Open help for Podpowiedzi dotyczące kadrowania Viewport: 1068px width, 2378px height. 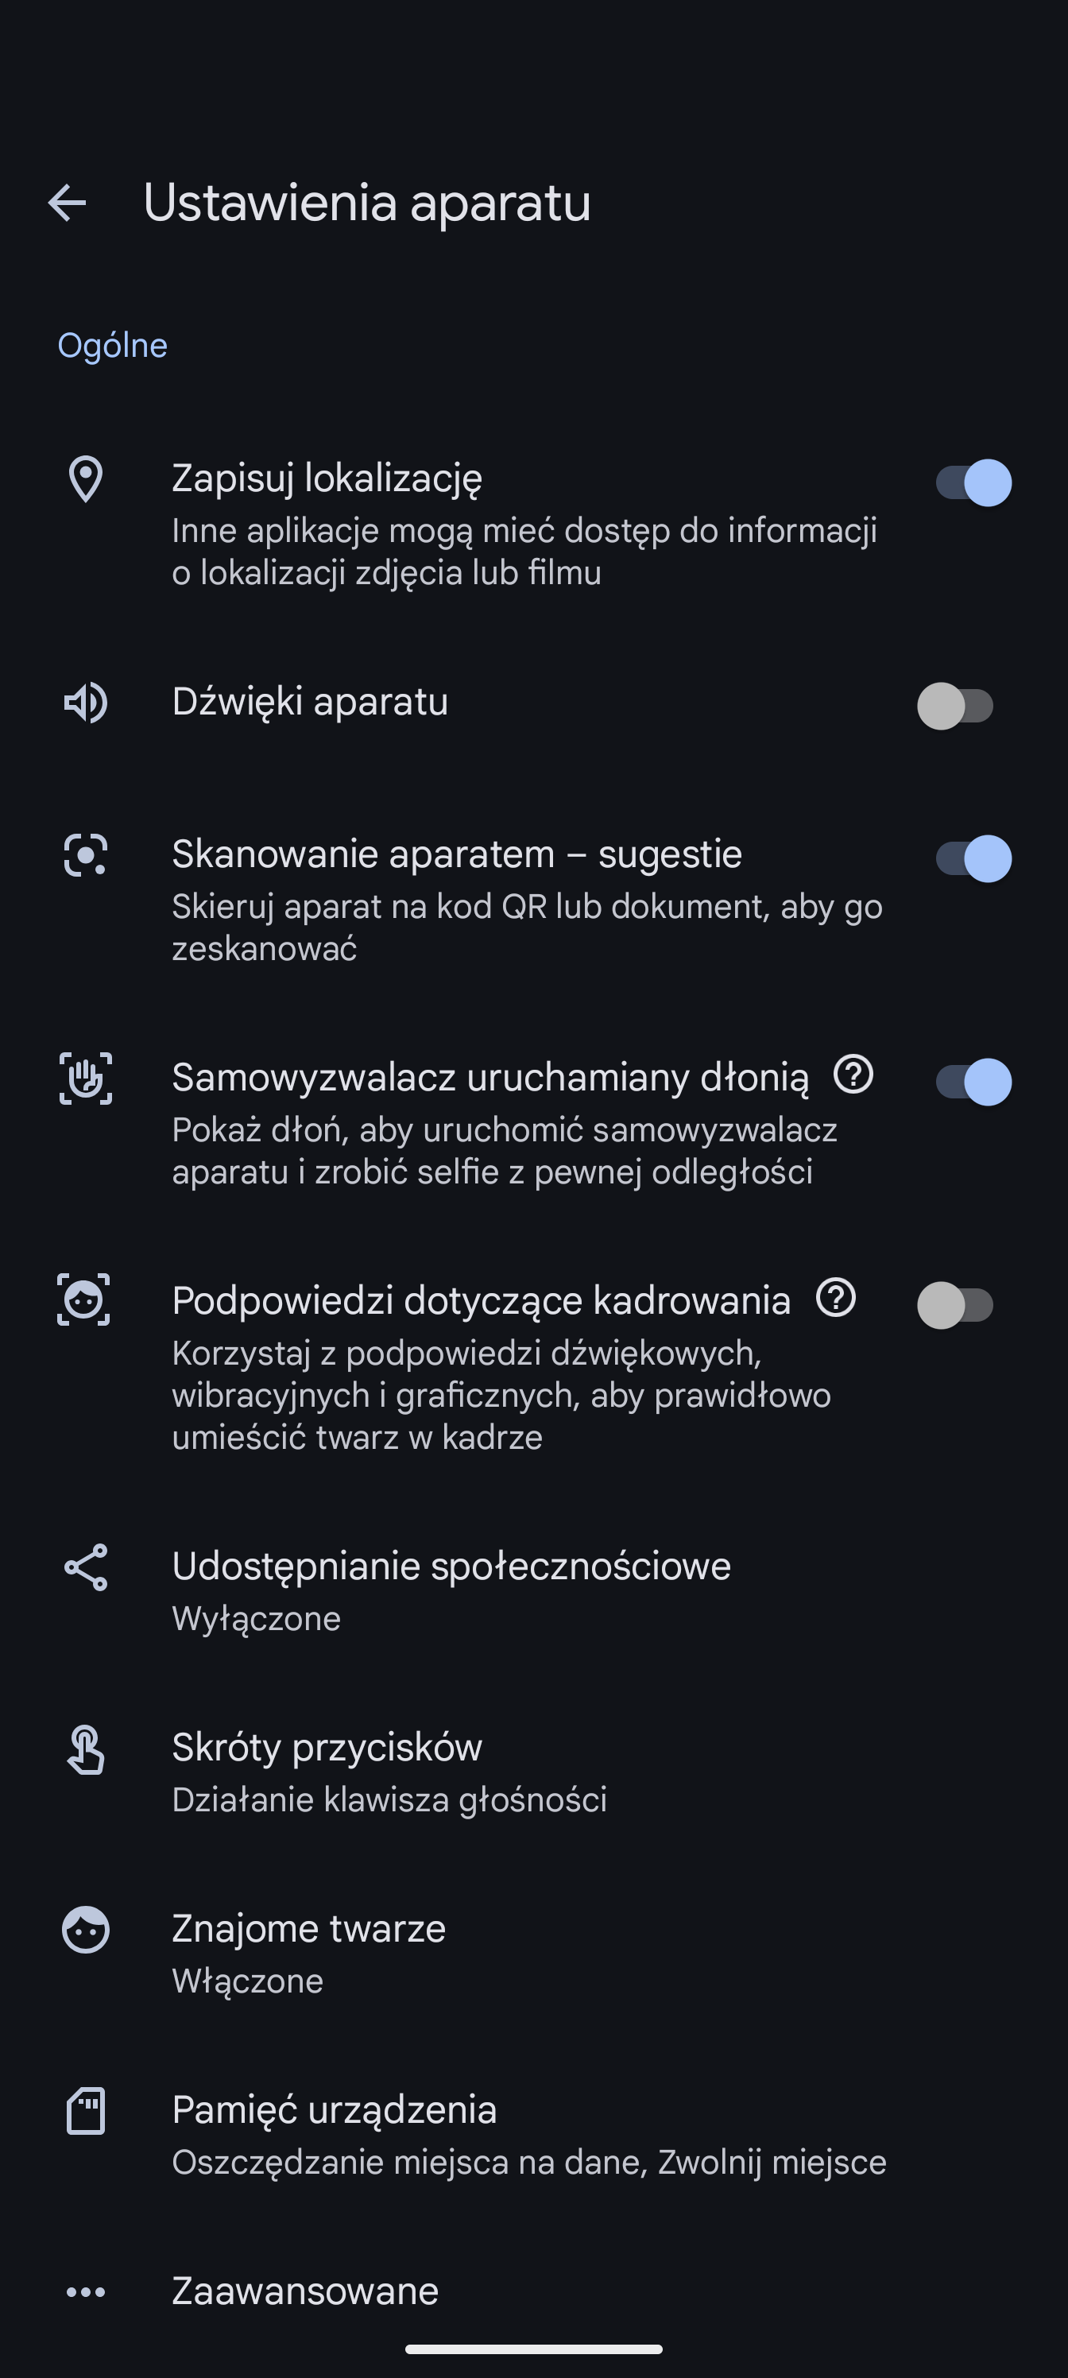835,1298
